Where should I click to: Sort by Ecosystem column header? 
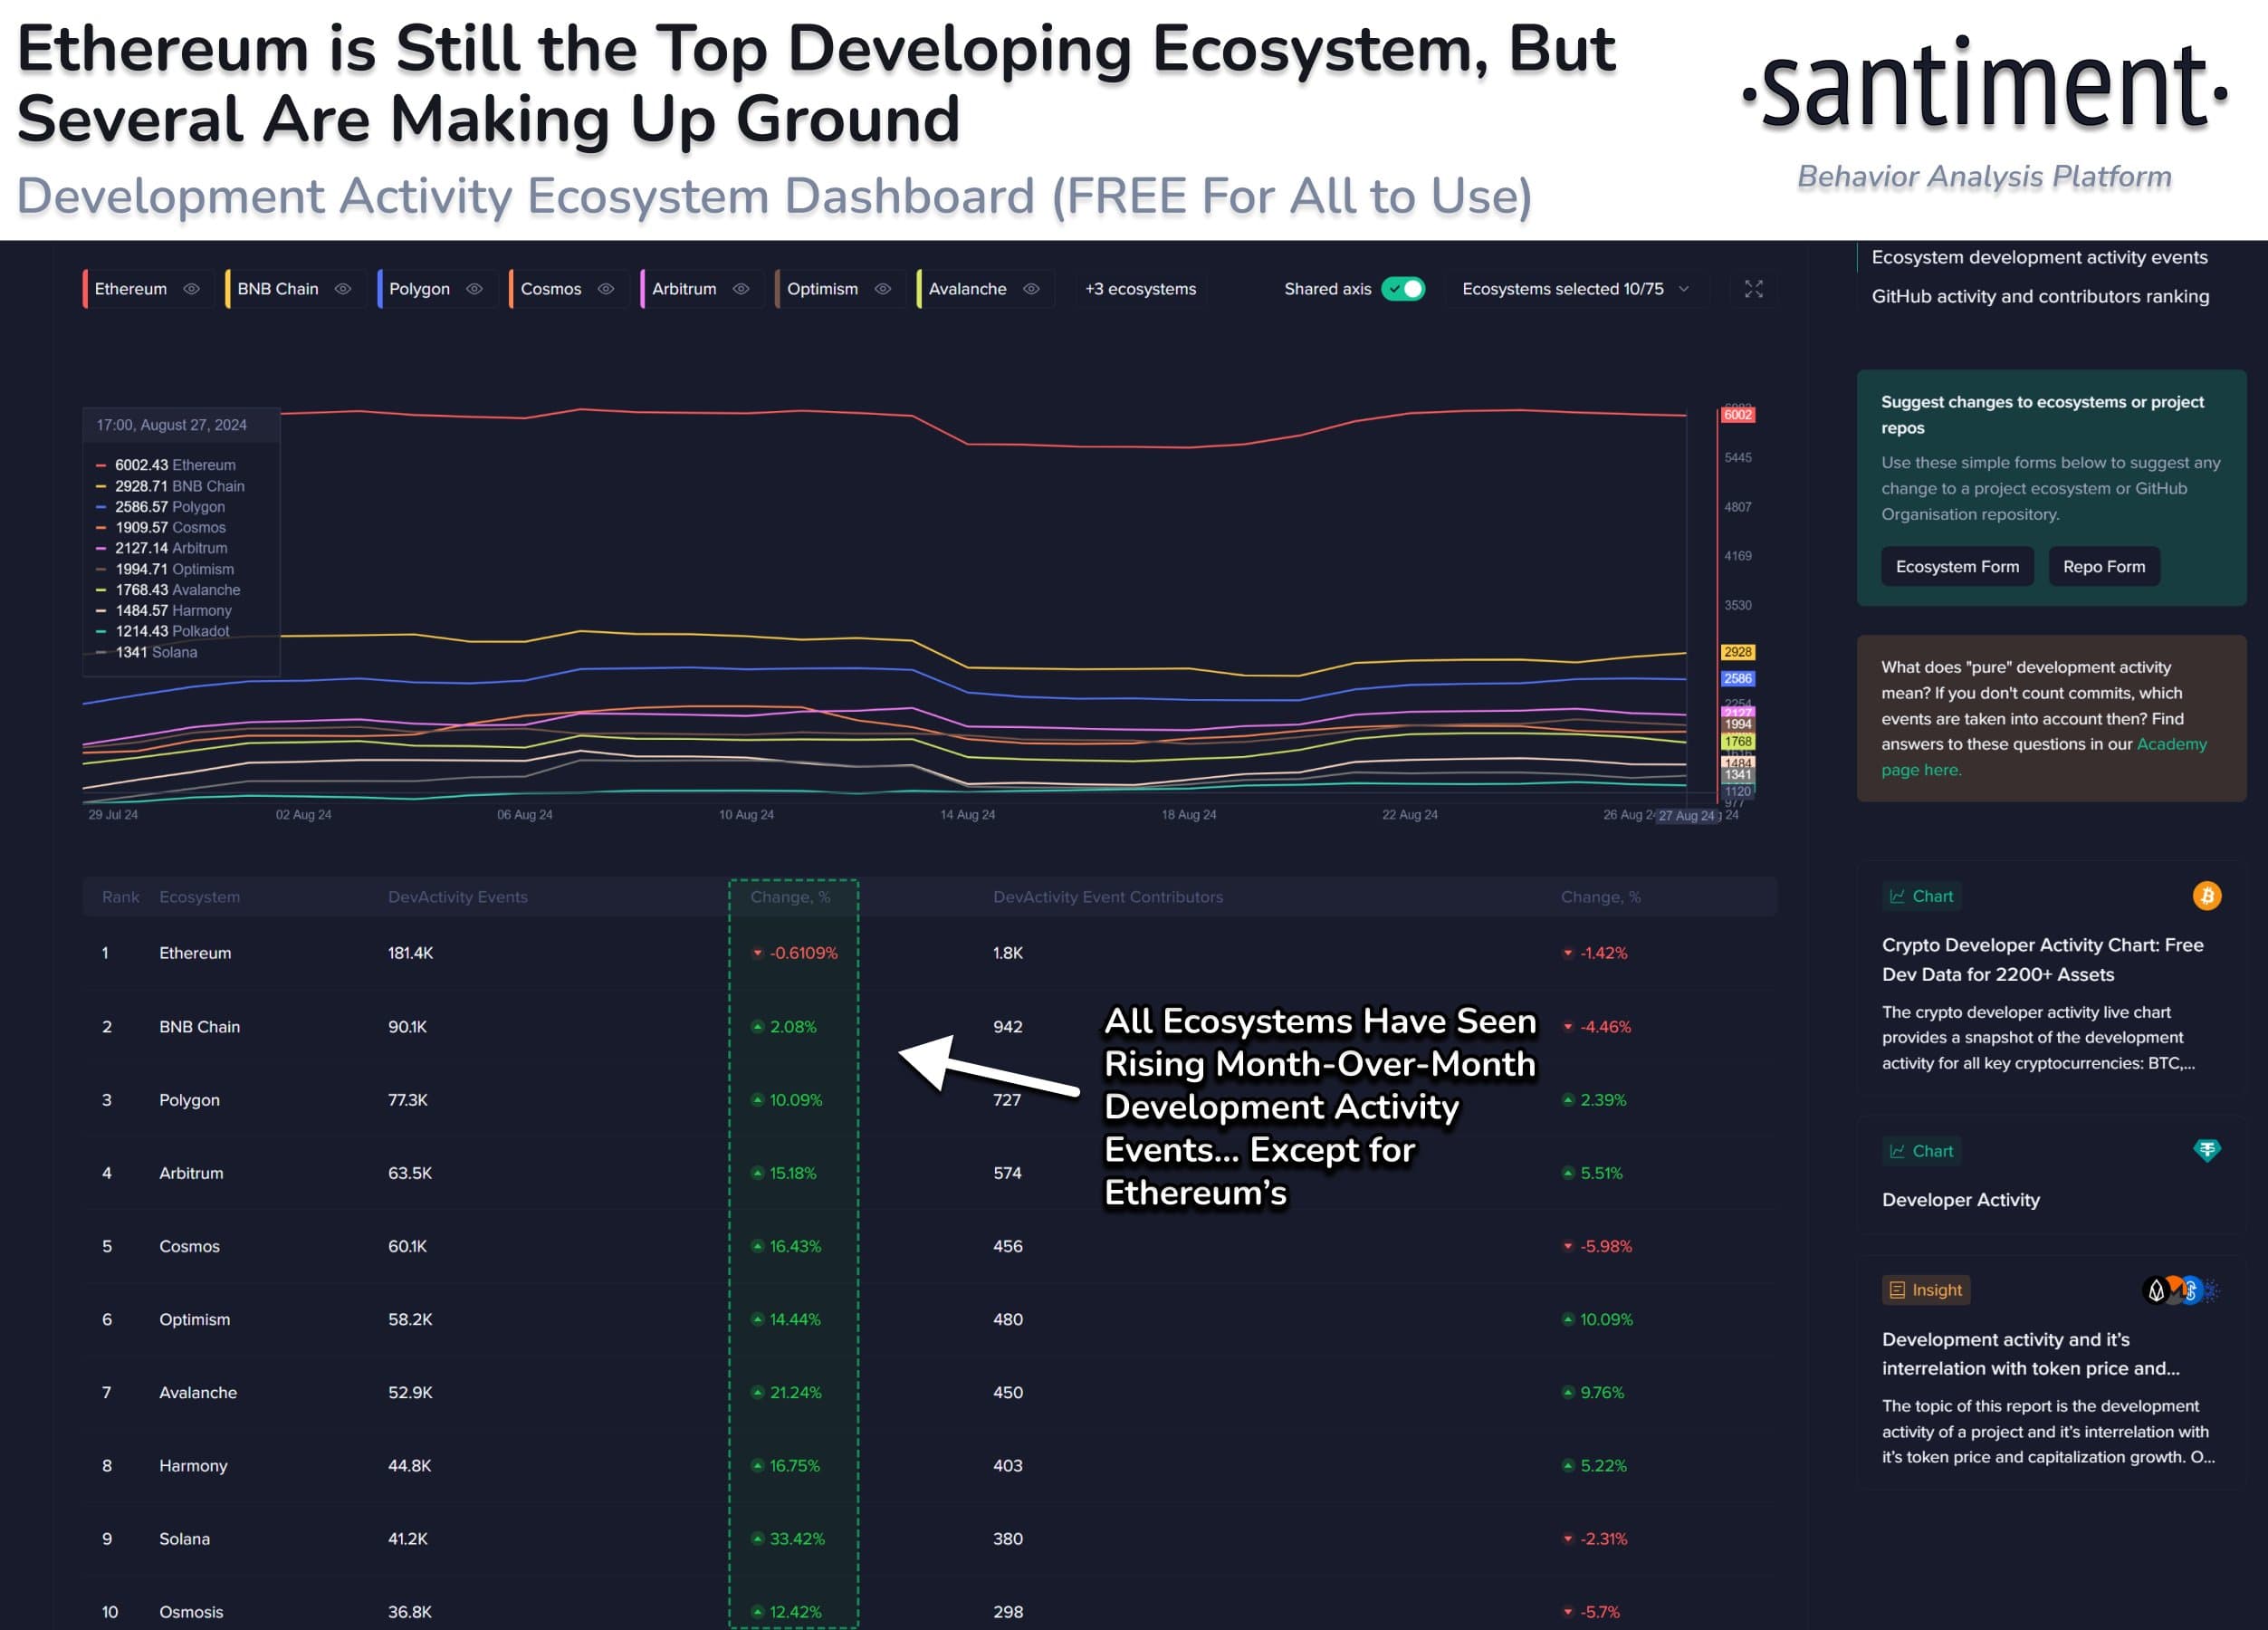coord(199,897)
